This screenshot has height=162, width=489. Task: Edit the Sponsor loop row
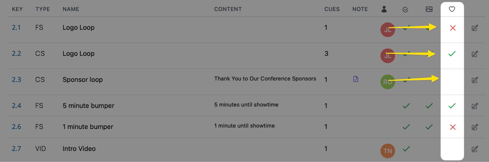pos(475,80)
